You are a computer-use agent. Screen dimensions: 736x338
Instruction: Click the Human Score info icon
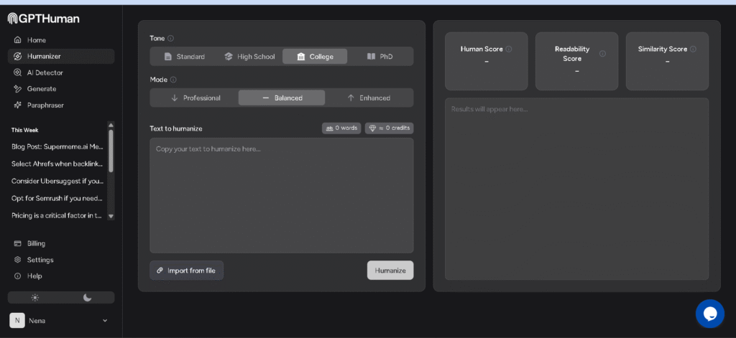click(509, 50)
